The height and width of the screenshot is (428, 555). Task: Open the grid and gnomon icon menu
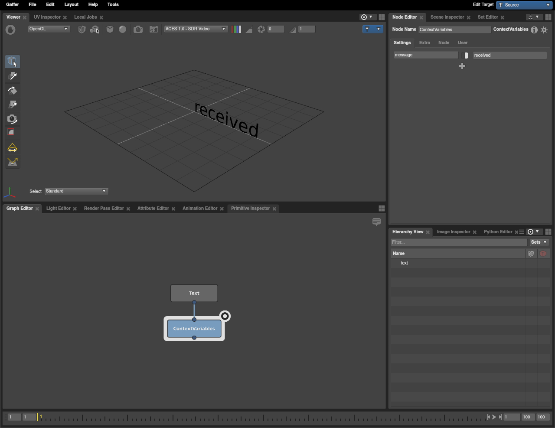click(153, 29)
